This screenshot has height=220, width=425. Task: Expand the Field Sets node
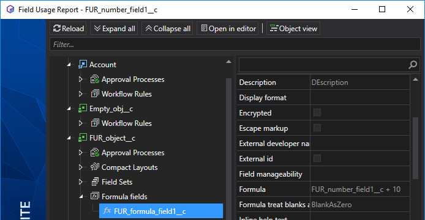(x=80, y=182)
